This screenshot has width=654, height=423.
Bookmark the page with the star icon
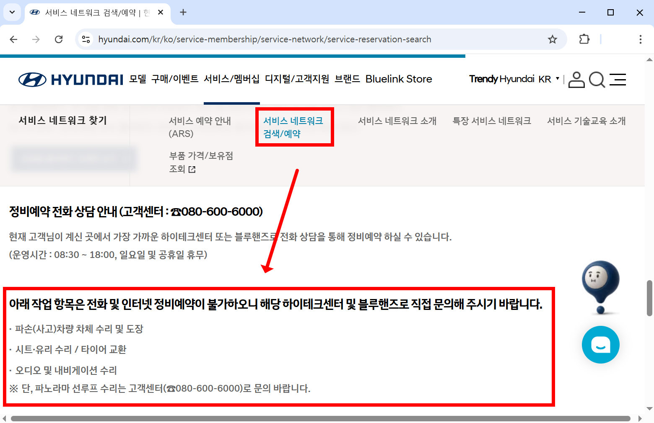point(553,39)
